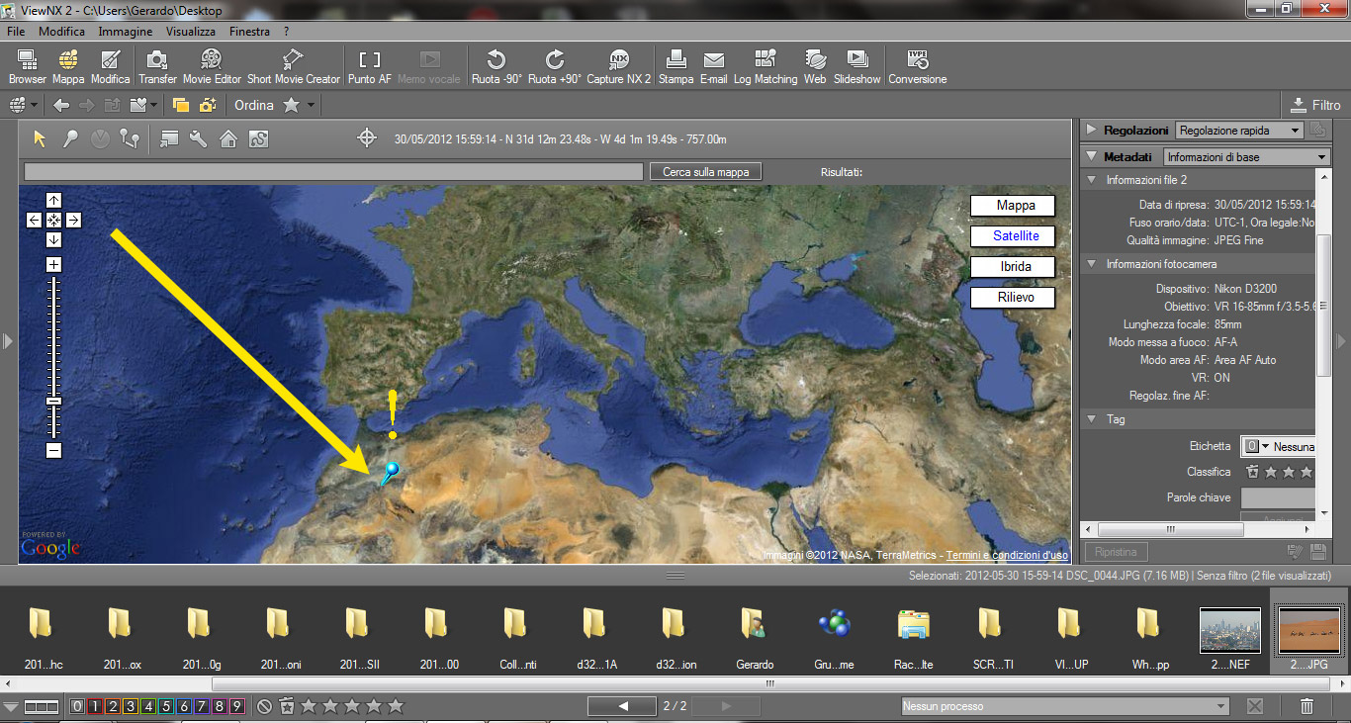This screenshot has height=723, width=1351.
Task: Click the yellow overlapping-windows viewer icon
Action: coord(180,105)
